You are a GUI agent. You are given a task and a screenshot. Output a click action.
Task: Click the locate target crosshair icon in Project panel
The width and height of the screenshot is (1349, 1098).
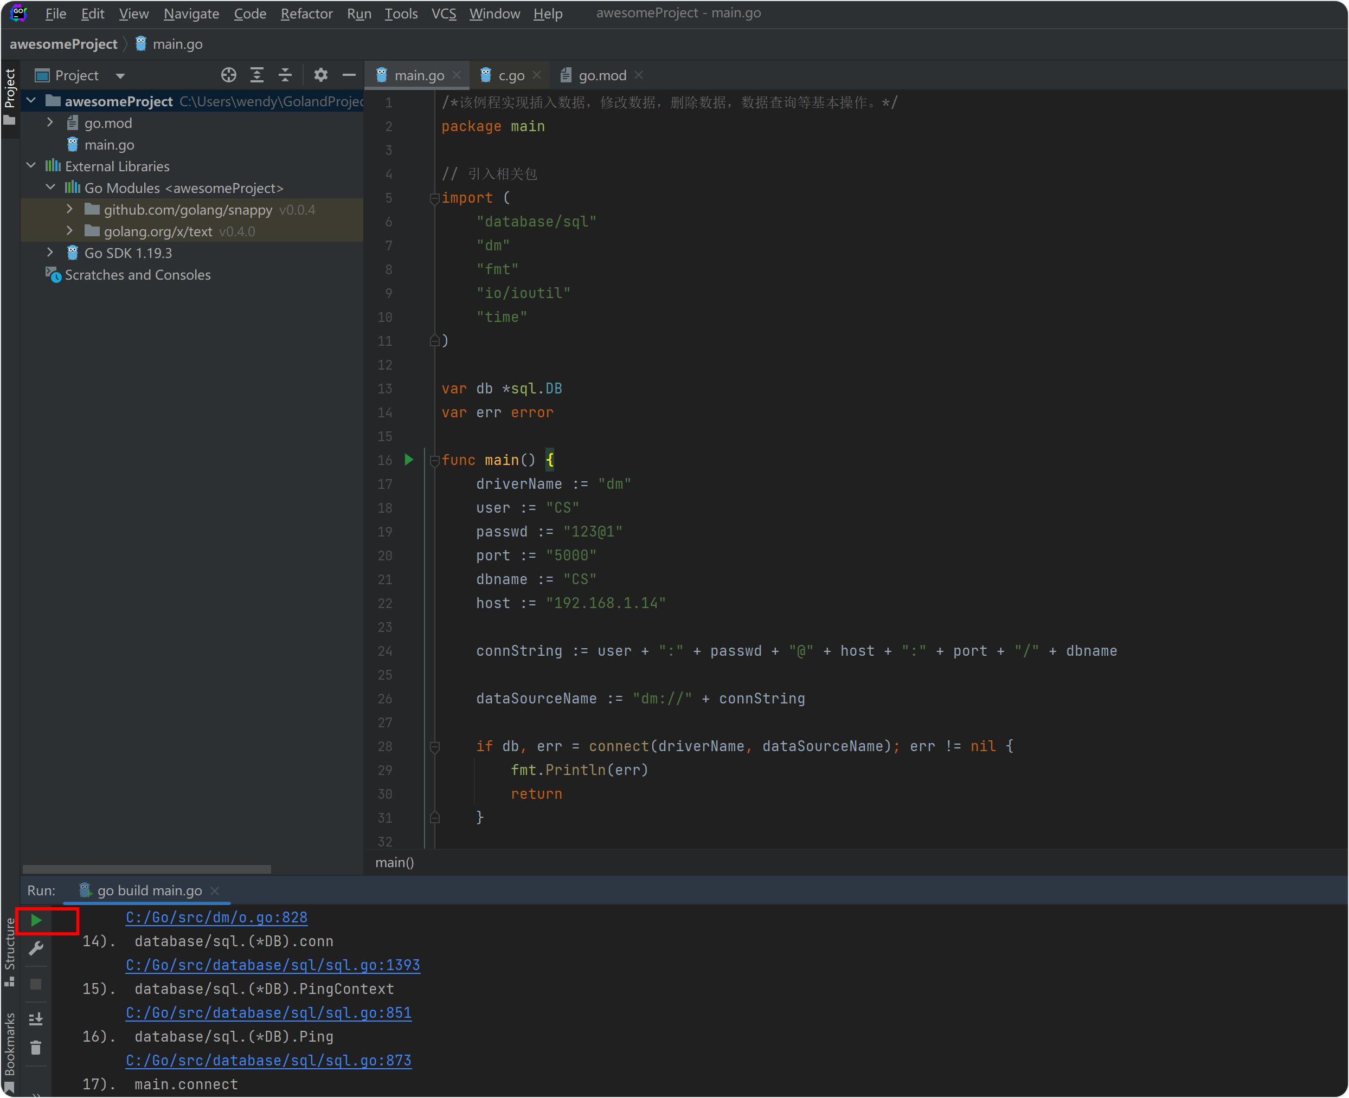(x=228, y=75)
